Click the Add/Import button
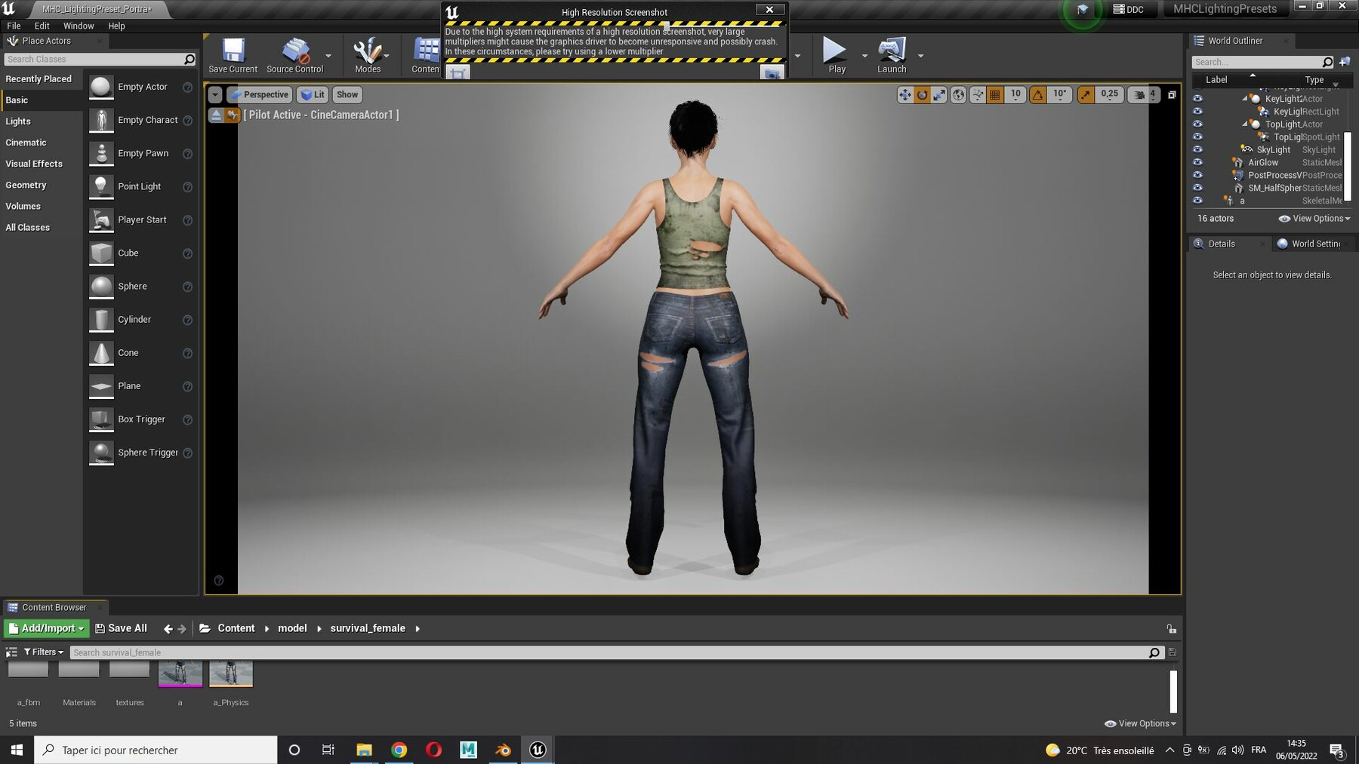 [x=47, y=628]
